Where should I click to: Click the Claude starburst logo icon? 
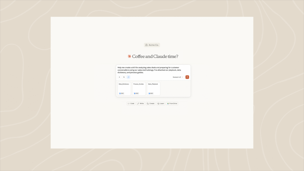pyautogui.click(x=129, y=56)
